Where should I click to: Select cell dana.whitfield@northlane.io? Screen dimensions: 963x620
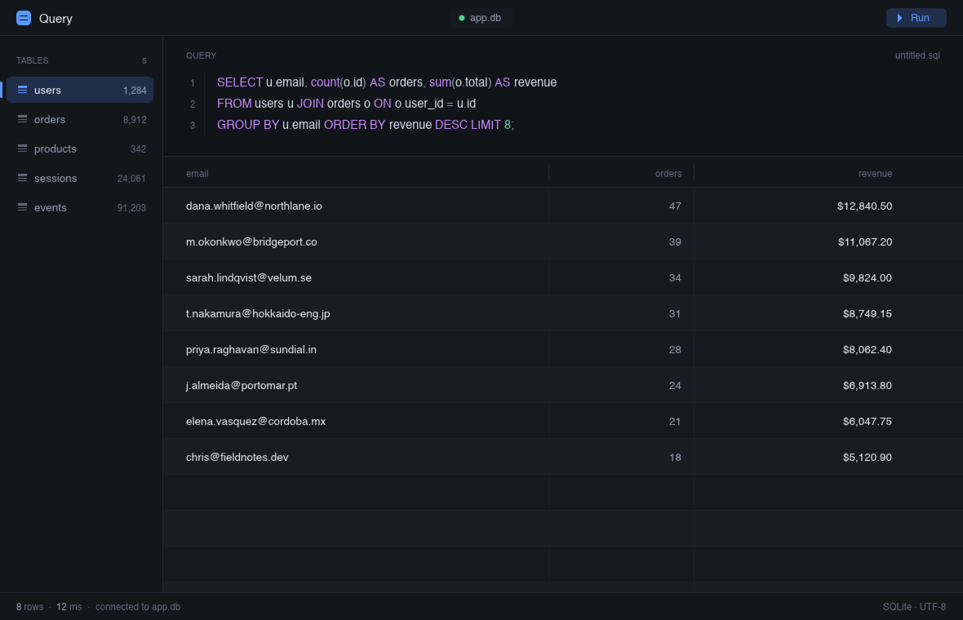(x=254, y=206)
